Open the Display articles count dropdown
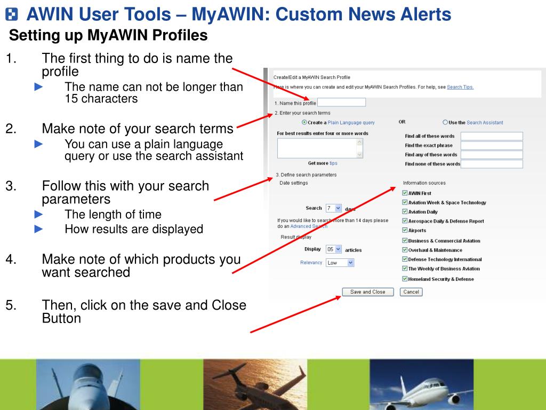546x410 pixels. (334, 249)
